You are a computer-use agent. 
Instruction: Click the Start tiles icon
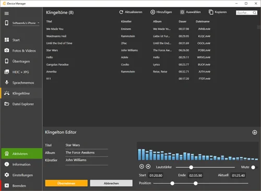(7, 40)
